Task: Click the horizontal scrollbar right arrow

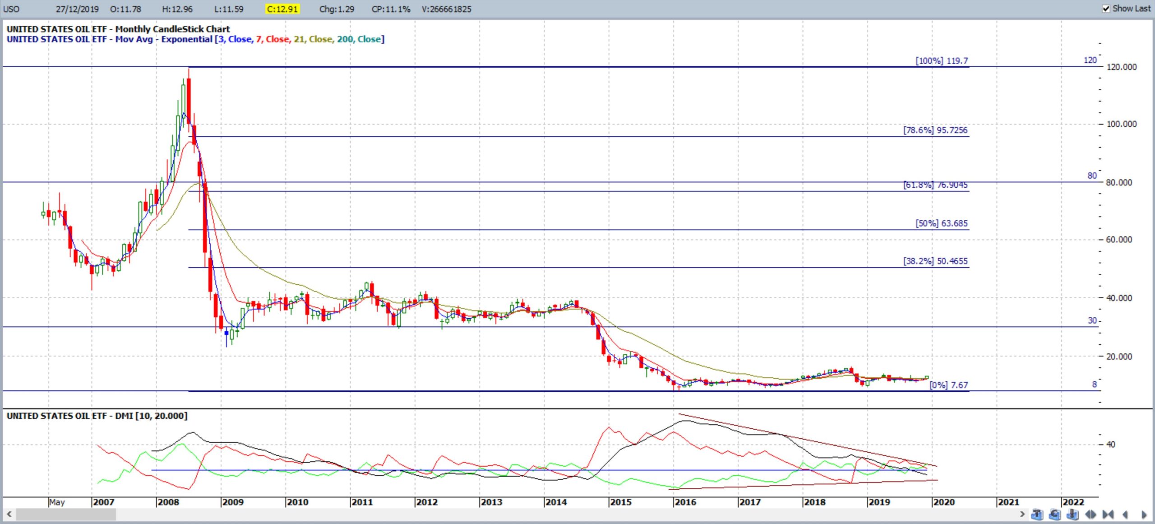Action: tap(1022, 514)
